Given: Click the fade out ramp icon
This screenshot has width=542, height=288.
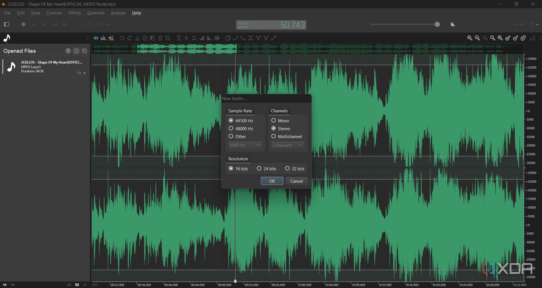Looking at the screenshot, I should (209, 38).
